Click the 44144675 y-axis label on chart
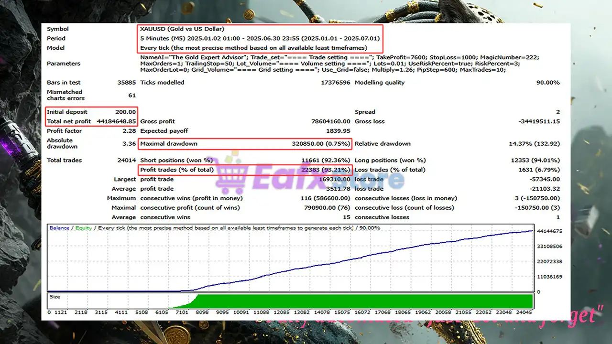Screen dimensions: 612x344 coord(549,231)
